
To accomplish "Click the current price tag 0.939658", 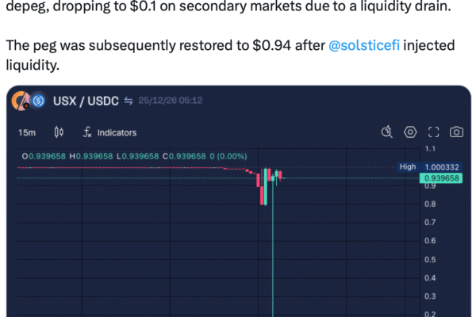I will coord(442,179).
